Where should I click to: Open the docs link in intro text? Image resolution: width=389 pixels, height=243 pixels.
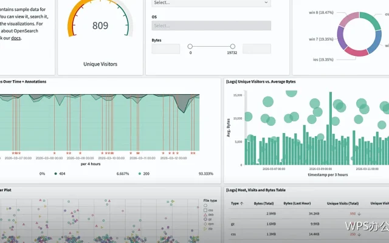tap(16, 38)
